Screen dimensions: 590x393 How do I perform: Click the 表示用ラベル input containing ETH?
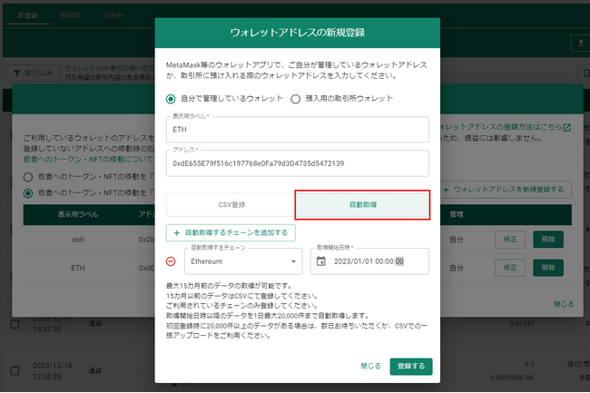pyautogui.click(x=297, y=130)
